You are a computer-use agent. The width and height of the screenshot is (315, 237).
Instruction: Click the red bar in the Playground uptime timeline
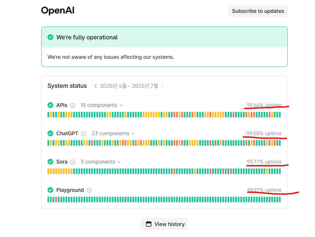click(56, 200)
